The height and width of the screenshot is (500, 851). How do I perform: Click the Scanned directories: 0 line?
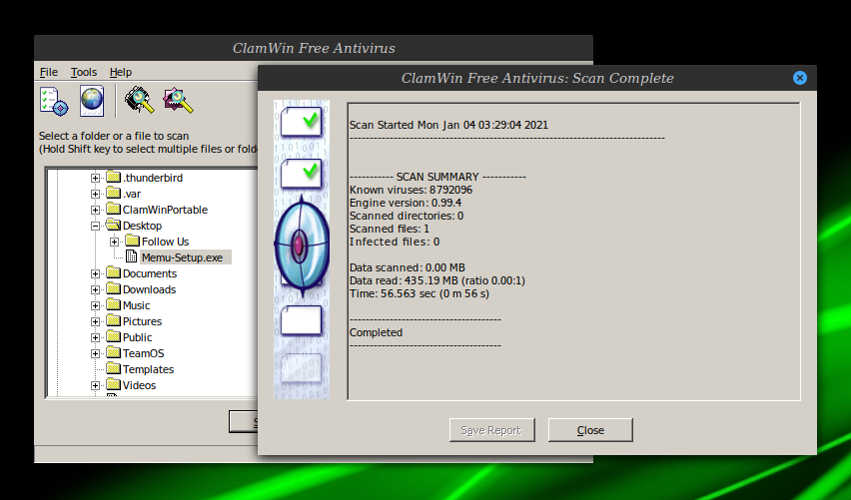(x=407, y=217)
